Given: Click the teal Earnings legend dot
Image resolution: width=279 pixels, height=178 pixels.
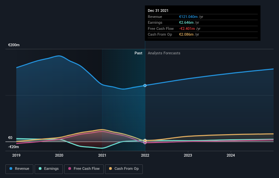Looking at the screenshot, I should coord(40,168).
